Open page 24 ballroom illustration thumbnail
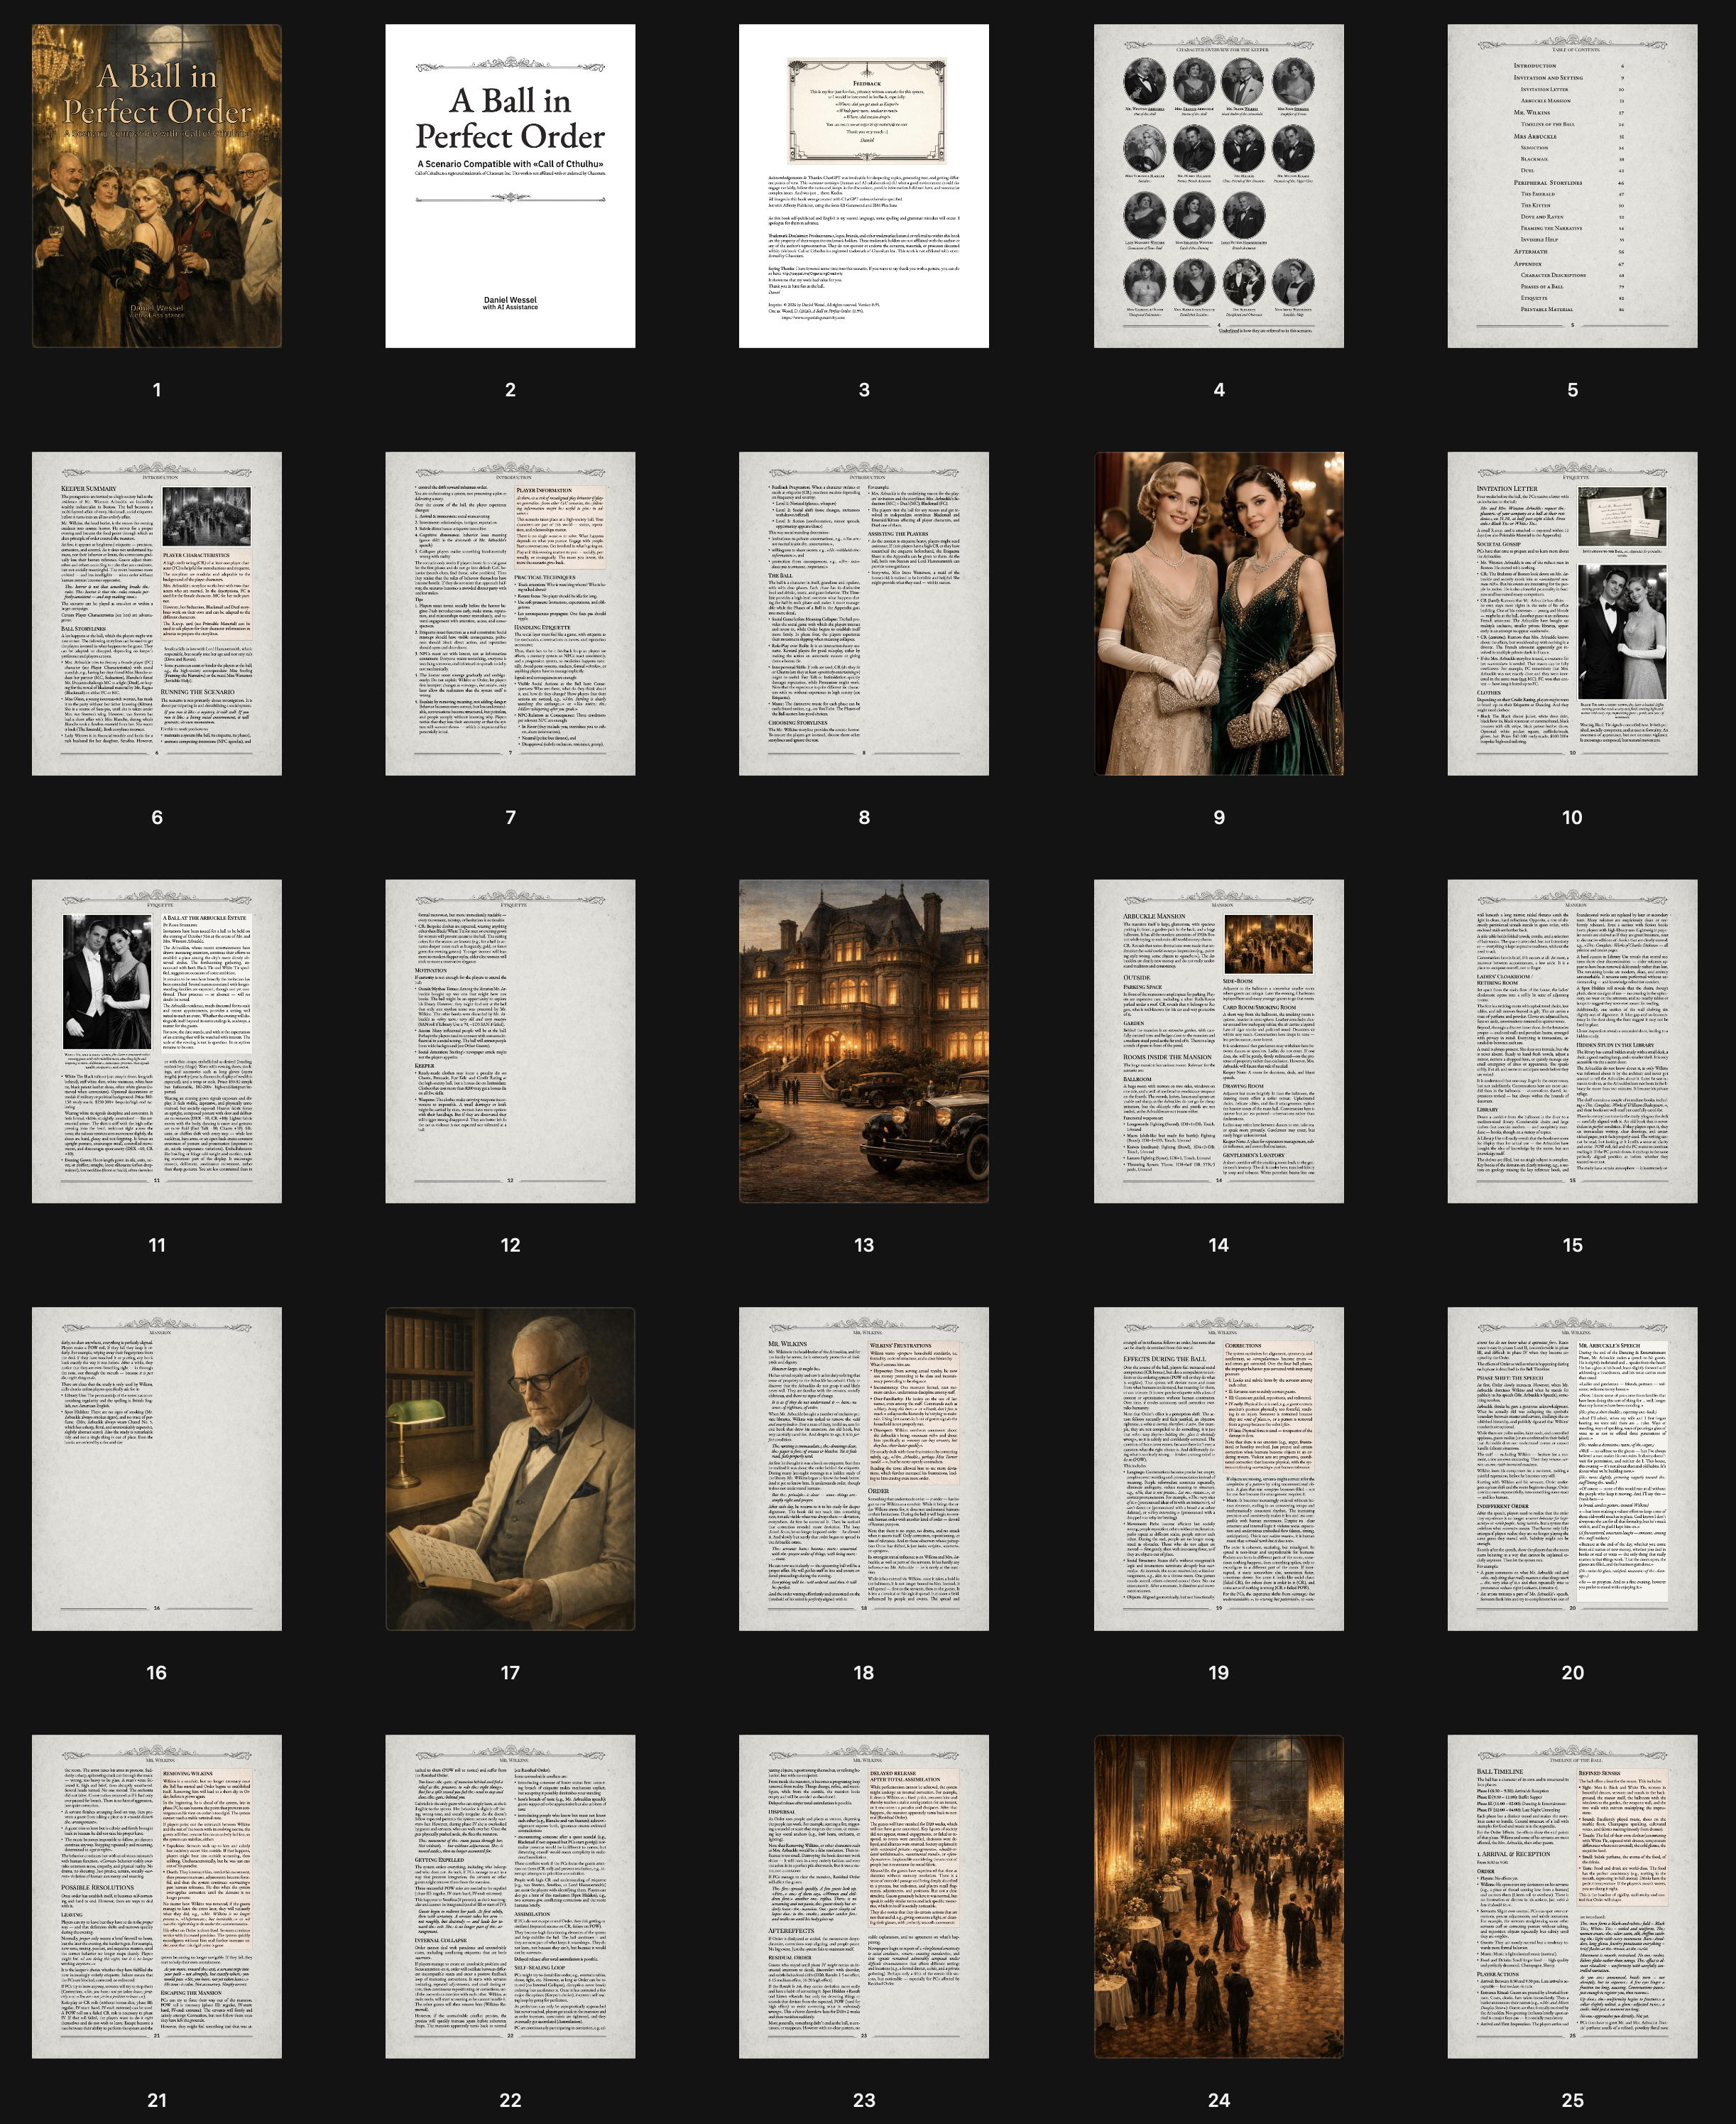Image resolution: width=1736 pixels, height=2124 pixels. [1218, 1896]
